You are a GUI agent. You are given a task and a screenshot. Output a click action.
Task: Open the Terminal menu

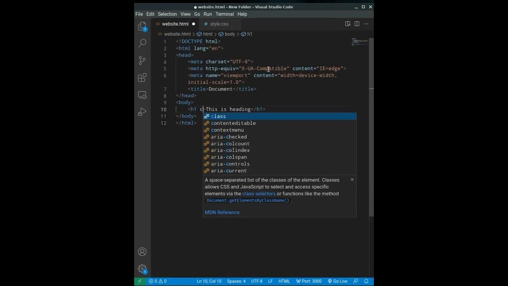coord(225,14)
